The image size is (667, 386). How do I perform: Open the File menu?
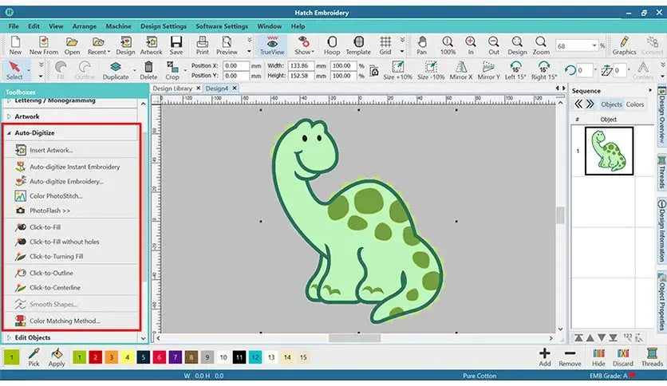tap(14, 26)
